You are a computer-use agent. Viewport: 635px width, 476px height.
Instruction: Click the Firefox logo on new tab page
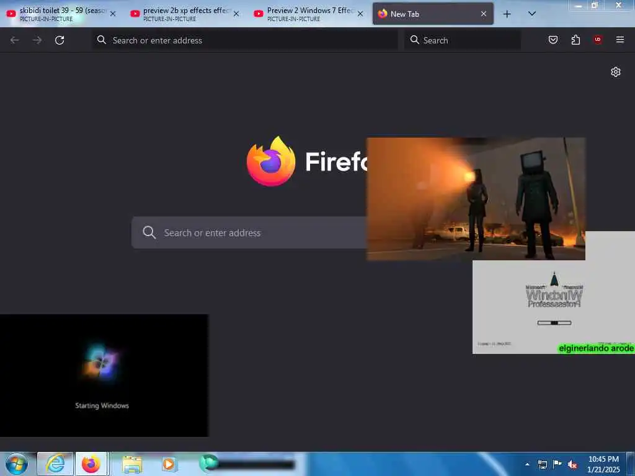[271, 161]
